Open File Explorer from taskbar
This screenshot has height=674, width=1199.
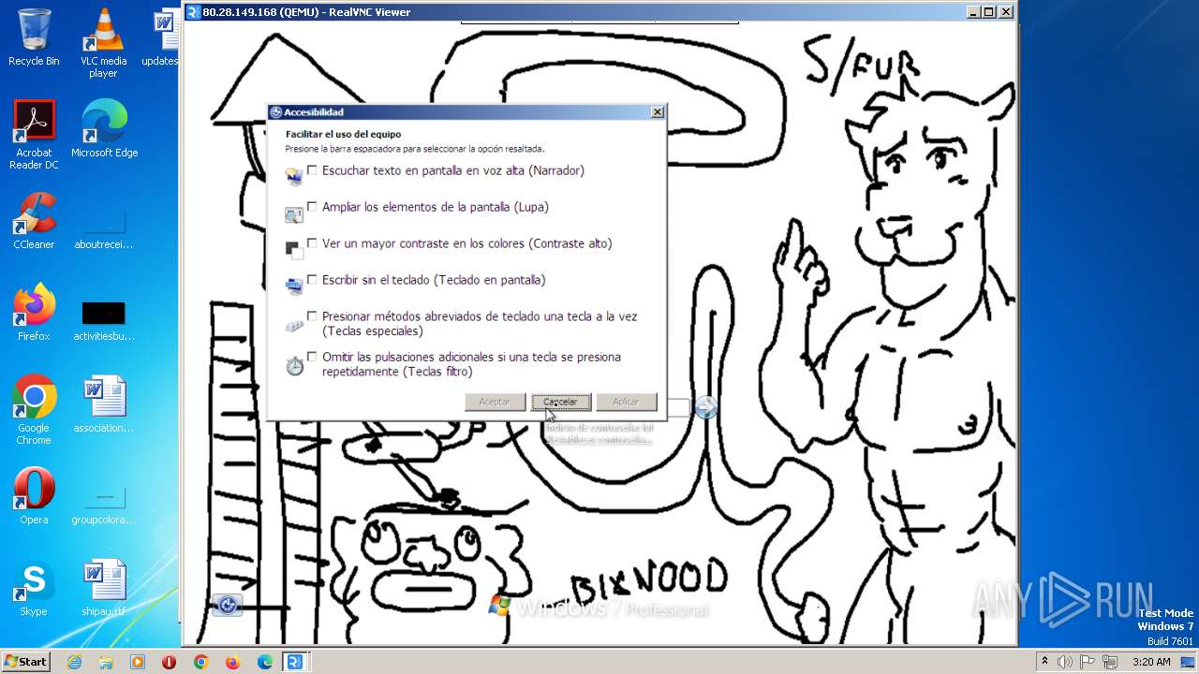click(x=106, y=662)
